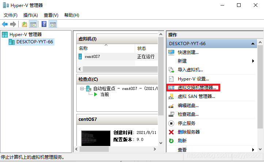Expand the 查看 submenu arrow in actions
Viewport: 264px width, 162px height.
[253, 150]
